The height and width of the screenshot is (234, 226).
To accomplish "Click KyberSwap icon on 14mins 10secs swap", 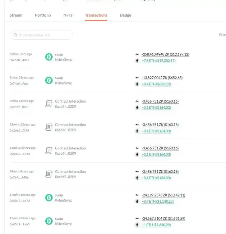I will coord(49,198).
